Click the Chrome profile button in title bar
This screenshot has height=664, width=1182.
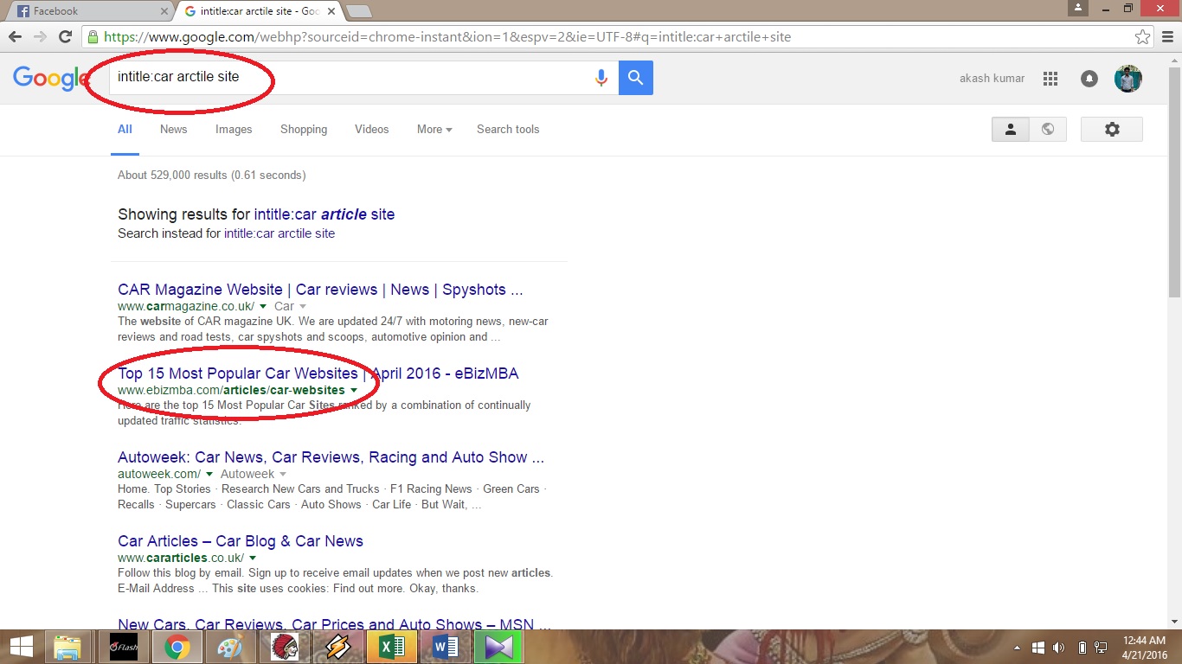tap(1078, 8)
